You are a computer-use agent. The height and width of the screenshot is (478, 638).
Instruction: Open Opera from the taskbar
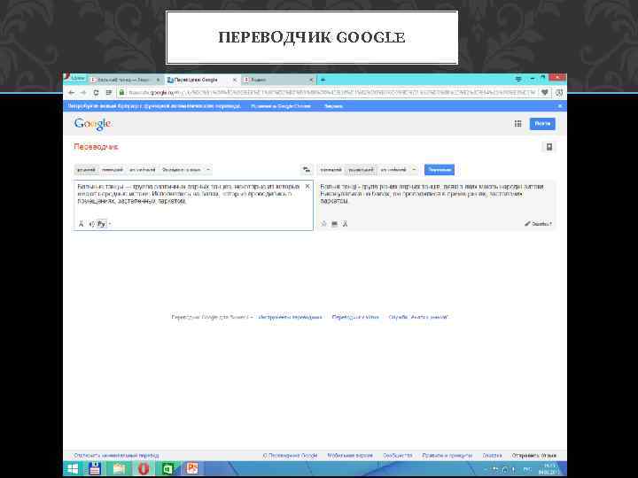coord(144,469)
